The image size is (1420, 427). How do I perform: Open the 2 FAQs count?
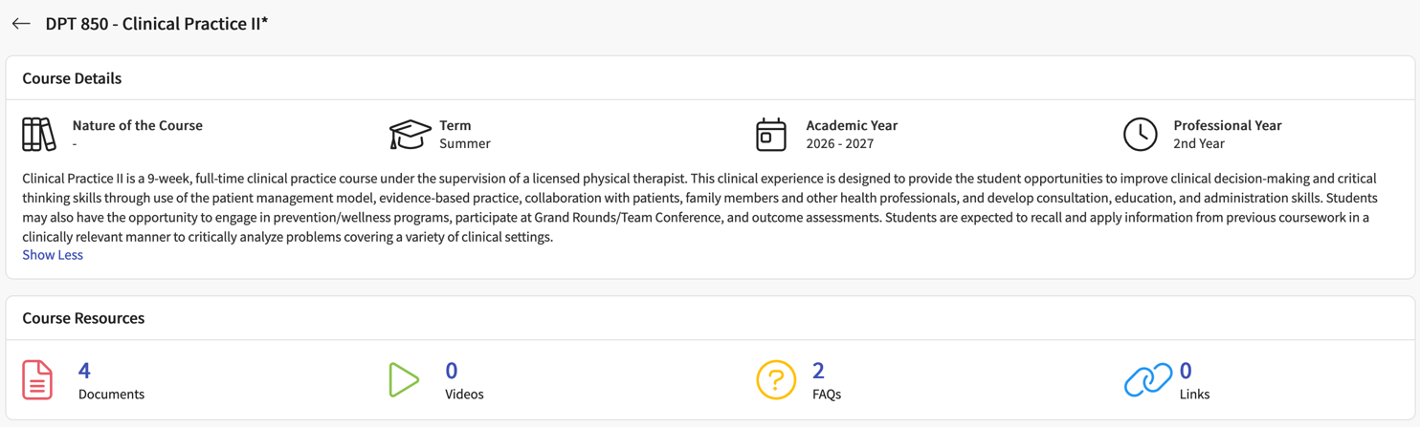pos(818,371)
